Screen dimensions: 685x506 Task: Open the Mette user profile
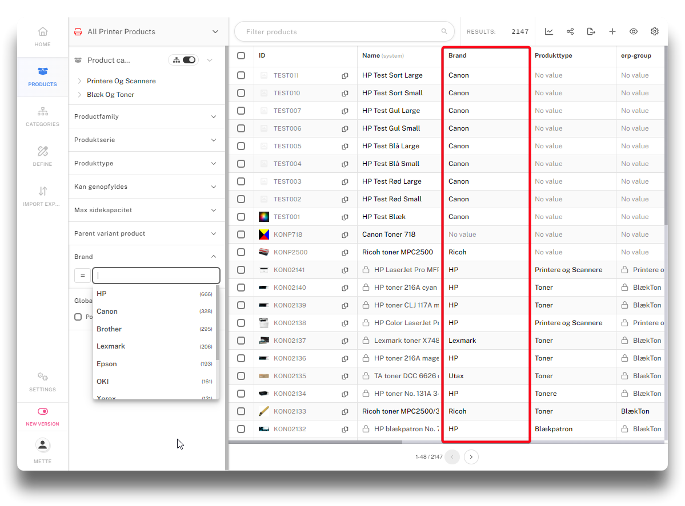click(42, 451)
